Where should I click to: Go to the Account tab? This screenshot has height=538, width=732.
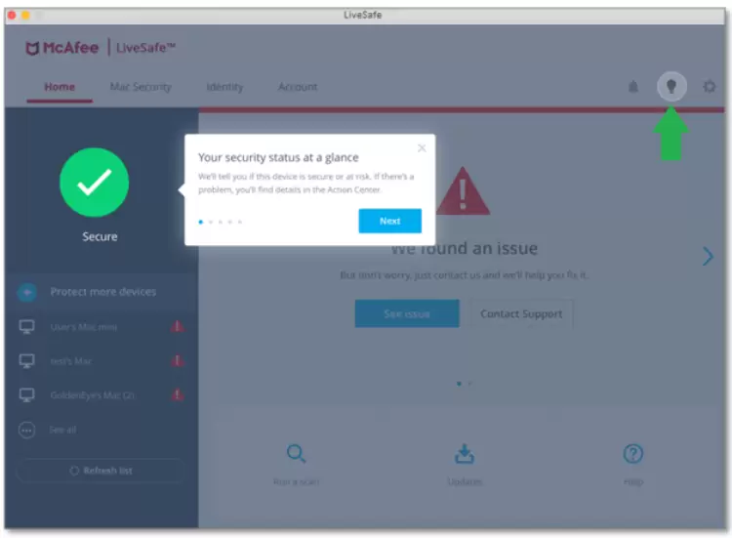pos(298,87)
